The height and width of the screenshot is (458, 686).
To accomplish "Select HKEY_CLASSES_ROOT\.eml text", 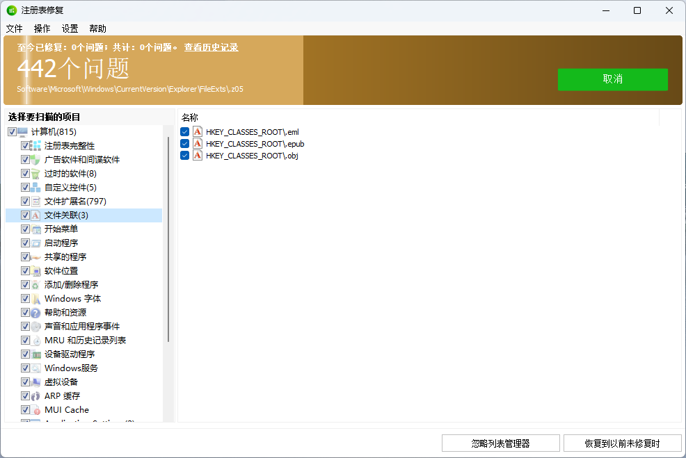I will coord(253,132).
